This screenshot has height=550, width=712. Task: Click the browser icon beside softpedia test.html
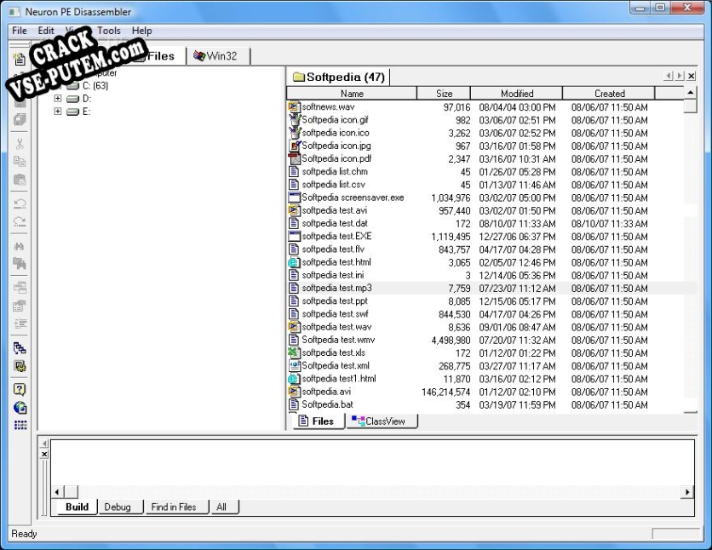coord(294,262)
